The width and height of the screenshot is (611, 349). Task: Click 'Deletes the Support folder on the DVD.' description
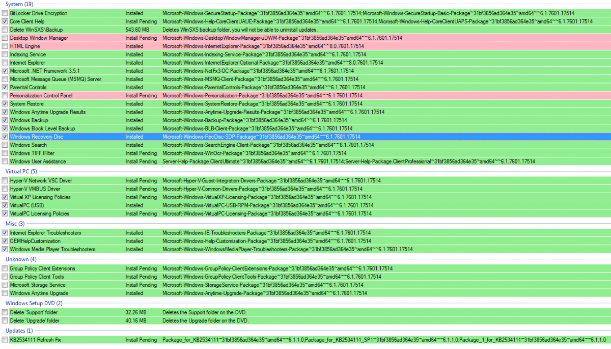[x=206, y=312]
